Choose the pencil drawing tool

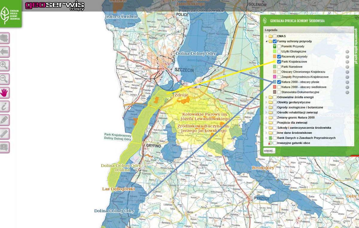point(5,120)
